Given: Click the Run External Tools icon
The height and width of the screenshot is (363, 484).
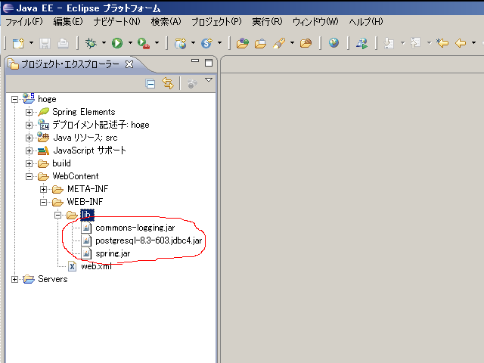Looking at the screenshot, I should coord(144,43).
